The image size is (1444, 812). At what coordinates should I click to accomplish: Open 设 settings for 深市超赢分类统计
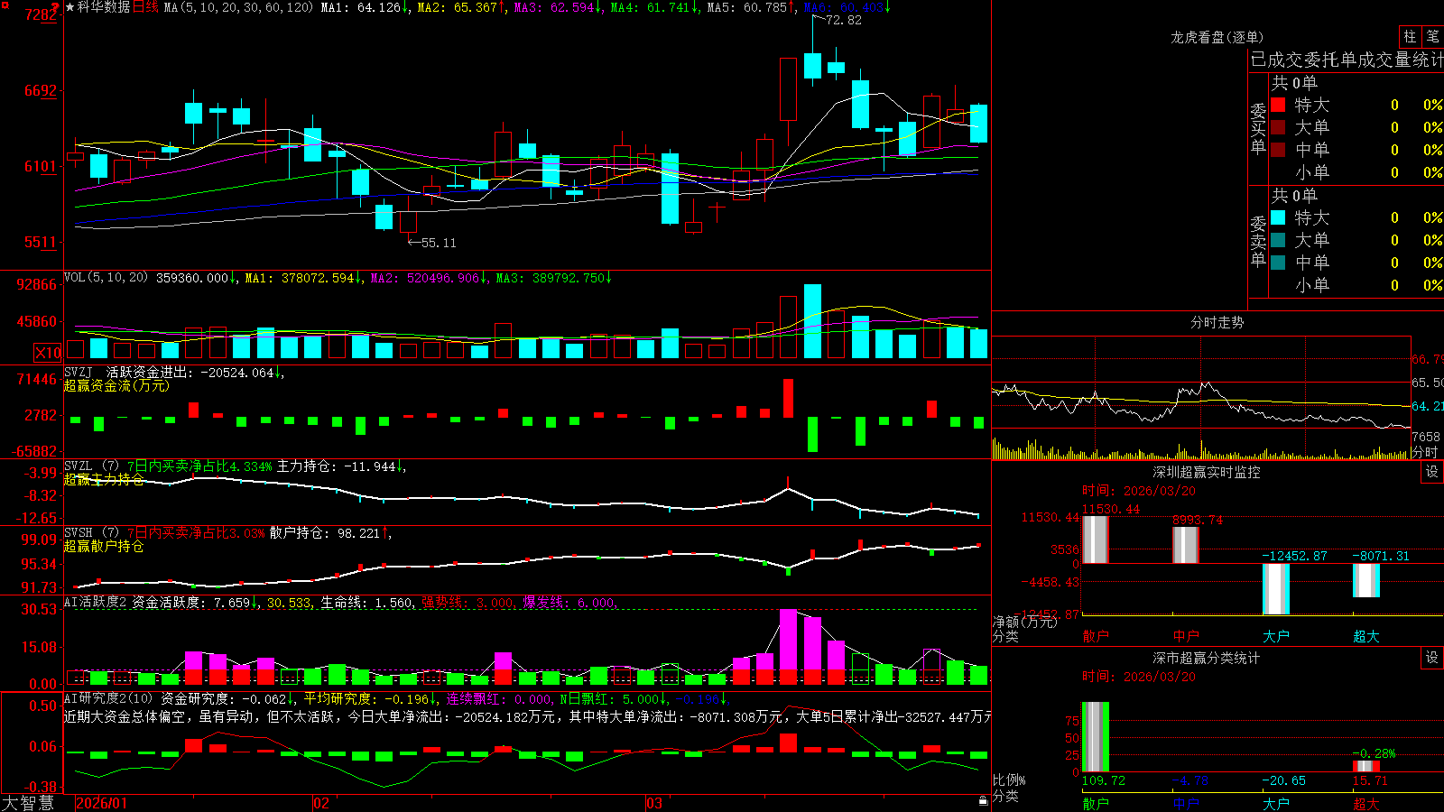[1432, 658]
